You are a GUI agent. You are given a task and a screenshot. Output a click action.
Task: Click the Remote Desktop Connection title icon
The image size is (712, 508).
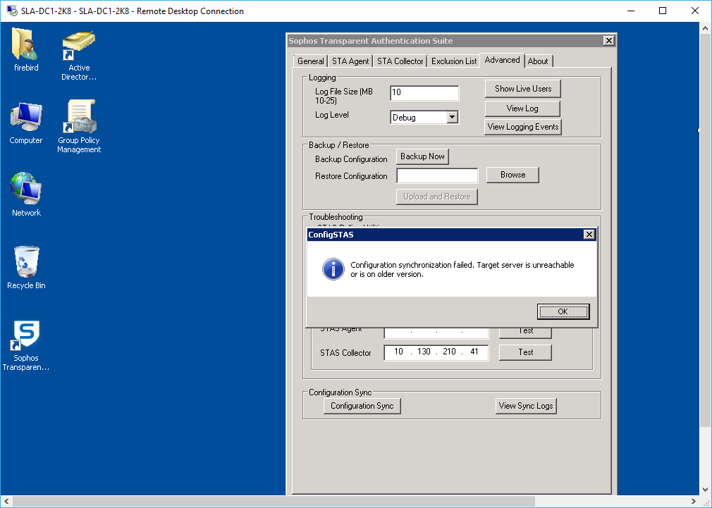(x=11, y=11)
